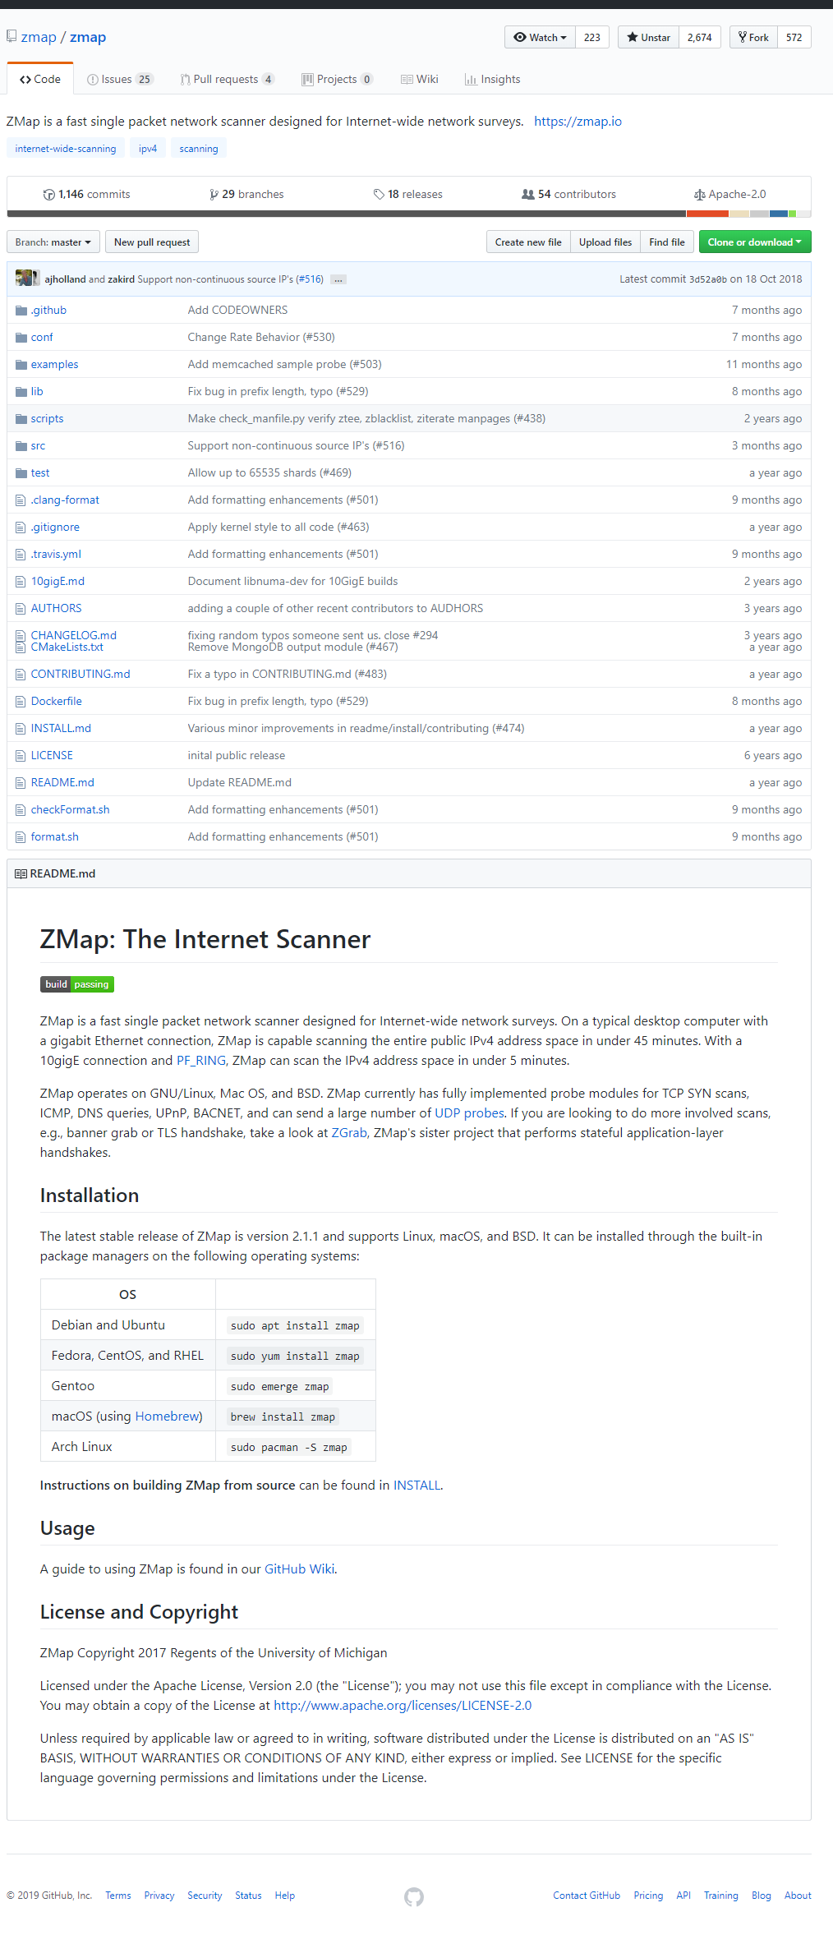Click the contributors people icon
Image resolution: width=833 pixels, height=1944 pixels.
(527, 195)
